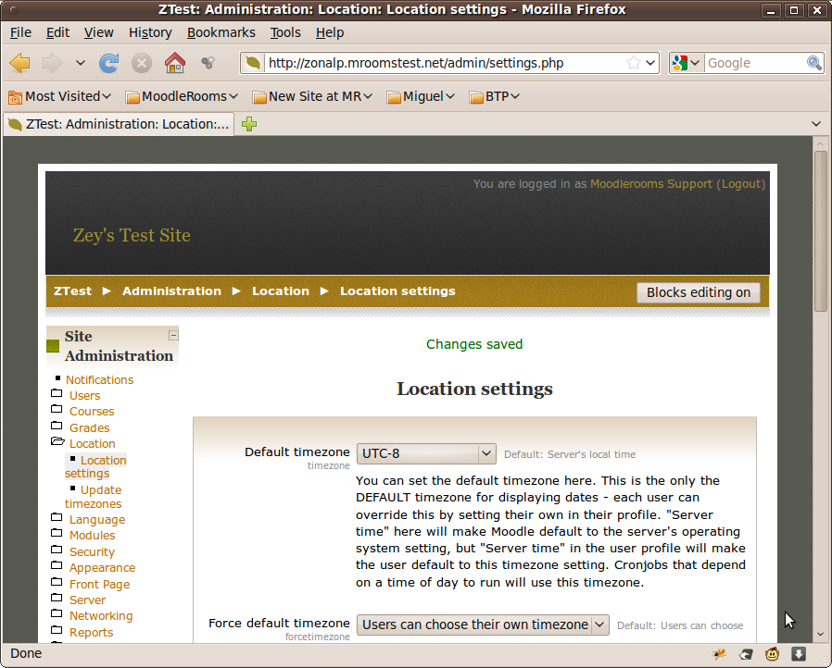Expand the Grades folder icon
The width and height of the screenshot is (832, 668).
click(x=57, y=426)
